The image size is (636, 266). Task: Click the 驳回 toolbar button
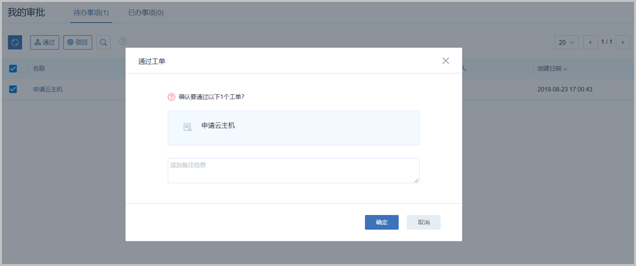tap(78, 43)
